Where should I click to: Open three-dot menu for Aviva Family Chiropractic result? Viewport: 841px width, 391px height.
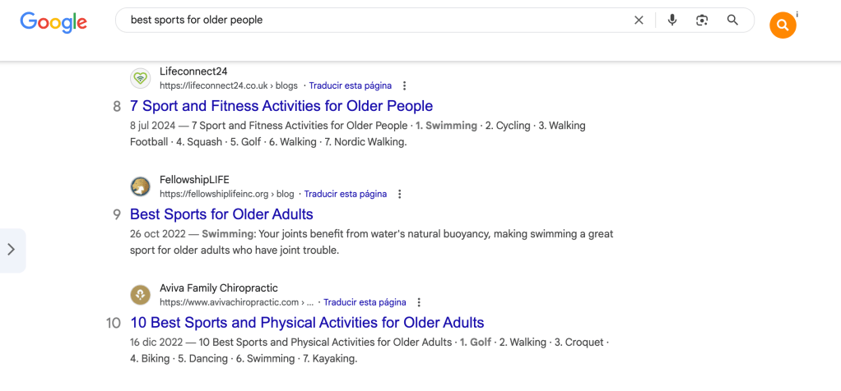(x=419, y=302)
